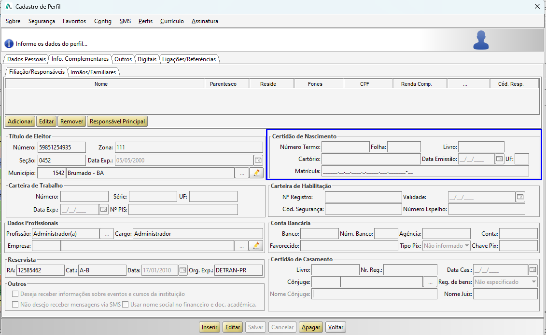
Task: Open calendar for Carteira de Trabalho Data Exp.
Action: pyautogui.click(x=103, y=209)
